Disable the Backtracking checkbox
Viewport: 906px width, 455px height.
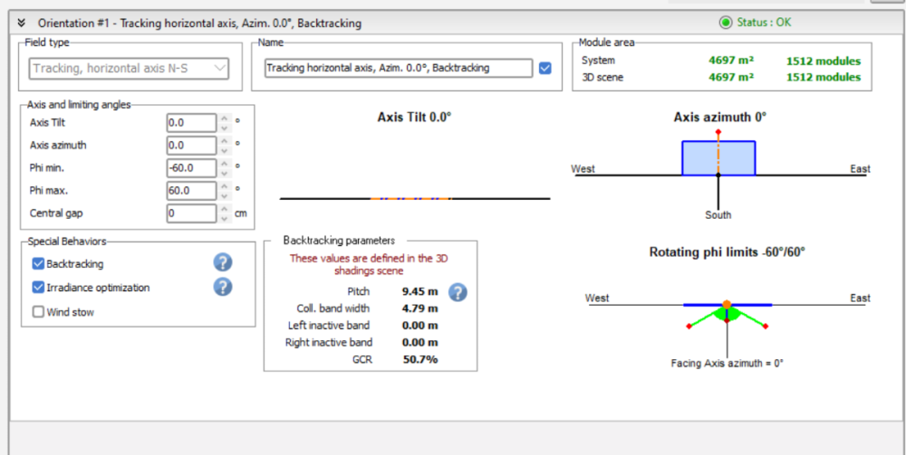38,263
